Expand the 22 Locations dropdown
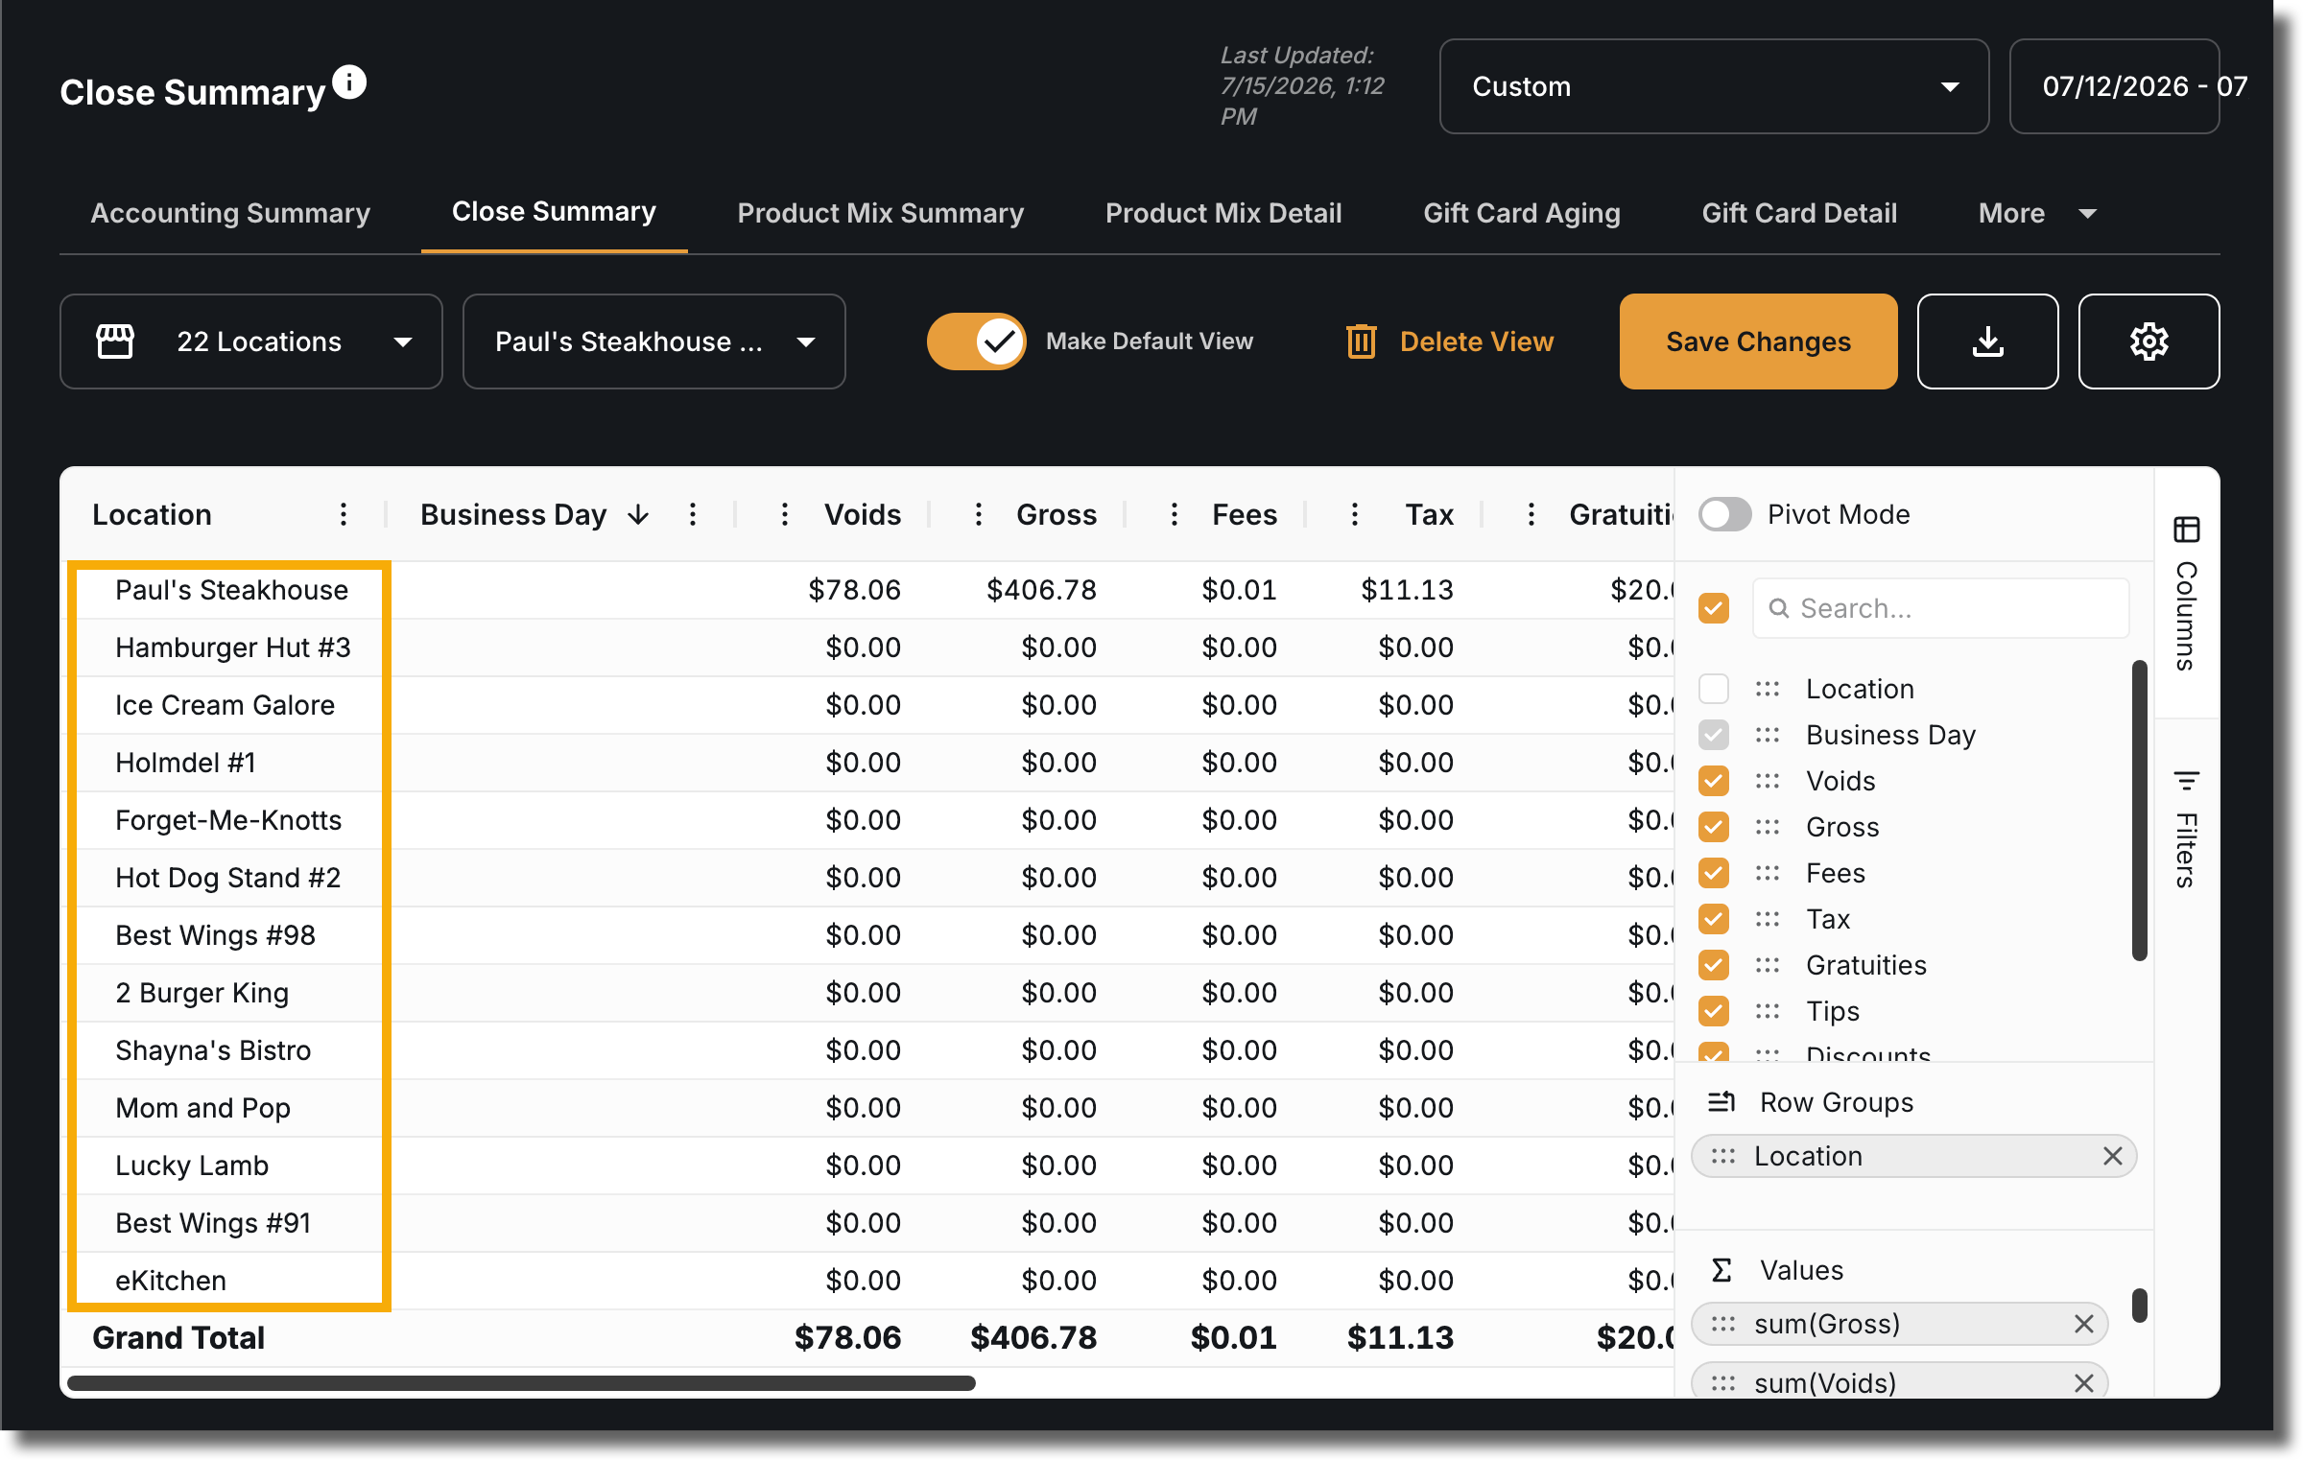The width and height of the screenshot is (2303, 1460). point(251,341)
